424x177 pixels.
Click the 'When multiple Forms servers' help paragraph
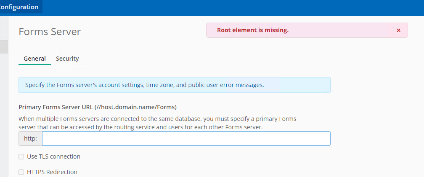pyautogui.click(x=157, y=123)
